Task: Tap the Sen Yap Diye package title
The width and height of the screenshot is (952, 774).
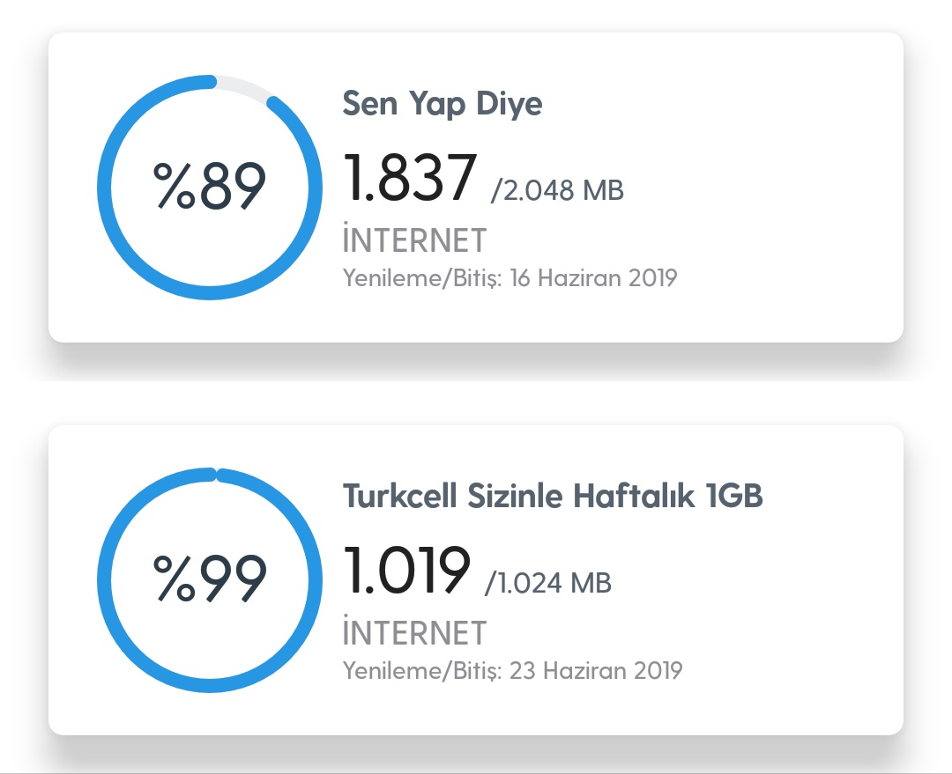Action: 442,104
